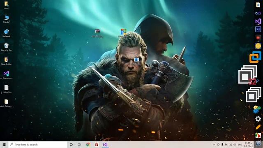The width and height of the screenshot is (263, 148).
Task: Open the document icon at dock top
Action: click(x=258, y=5)
